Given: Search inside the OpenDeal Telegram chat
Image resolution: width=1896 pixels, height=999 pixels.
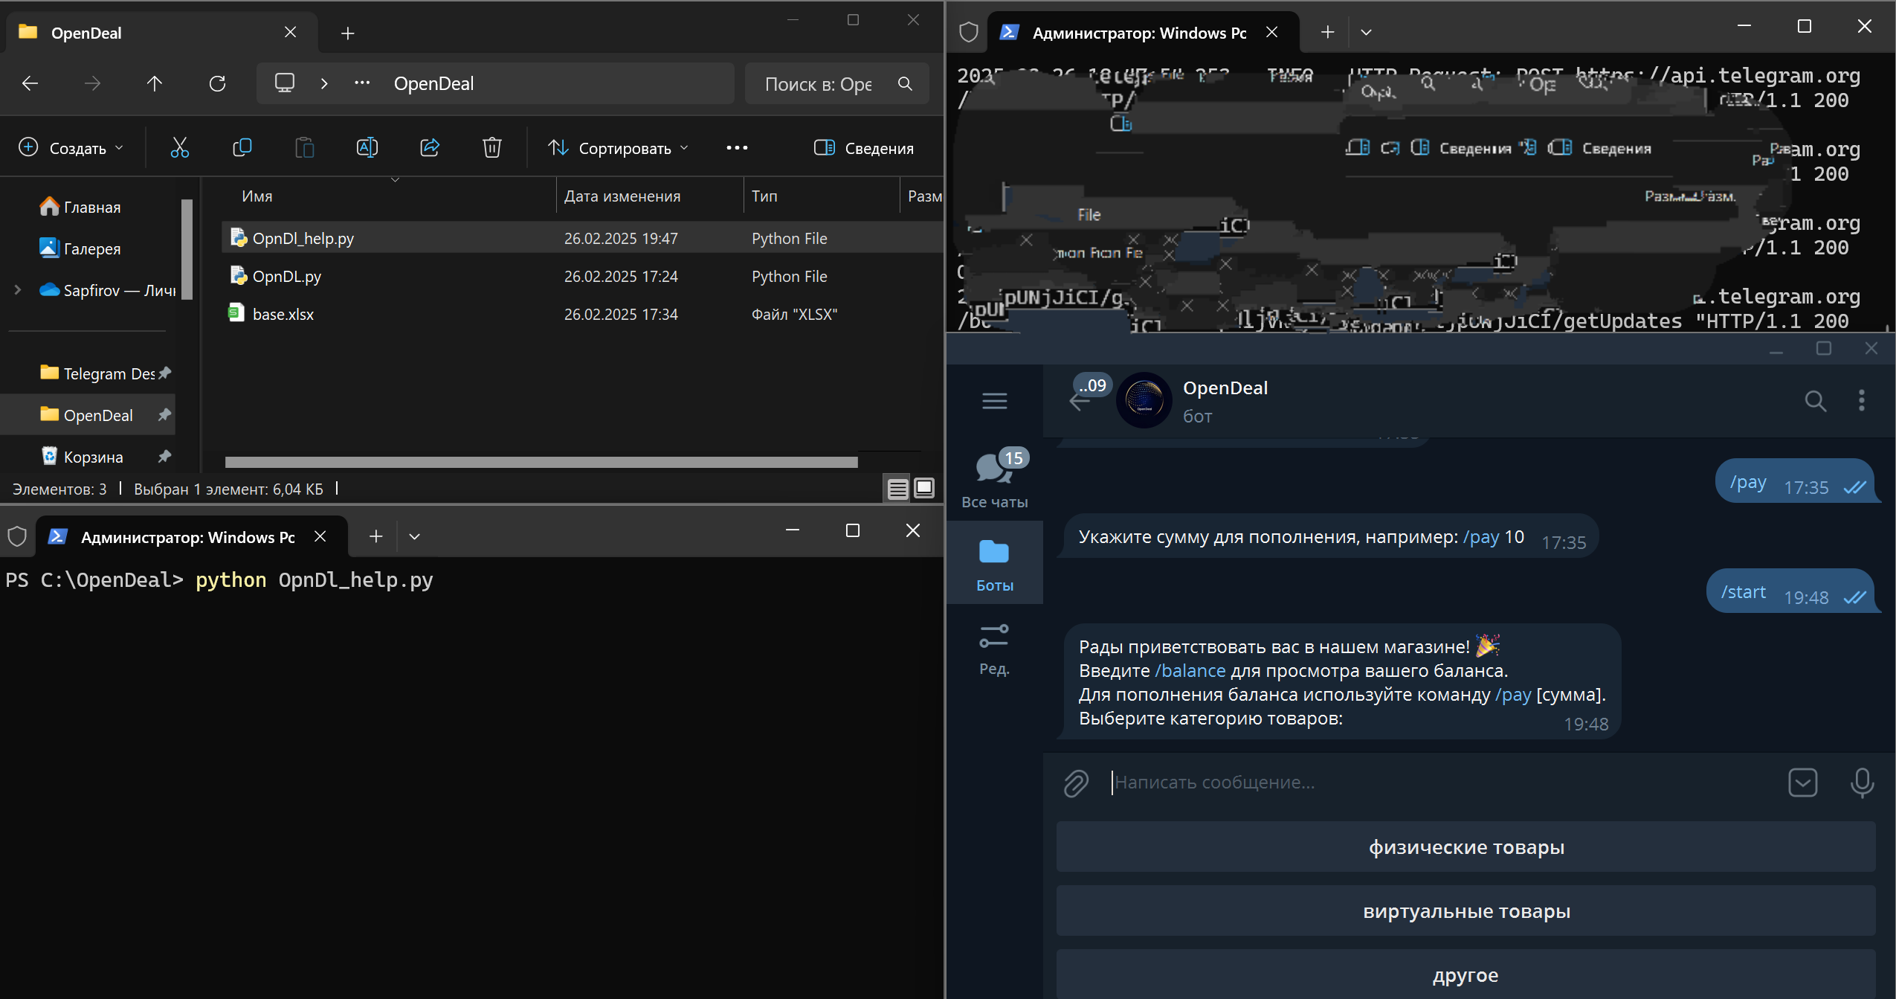Looking at the screenshot, I should [x=1816, y=401].
